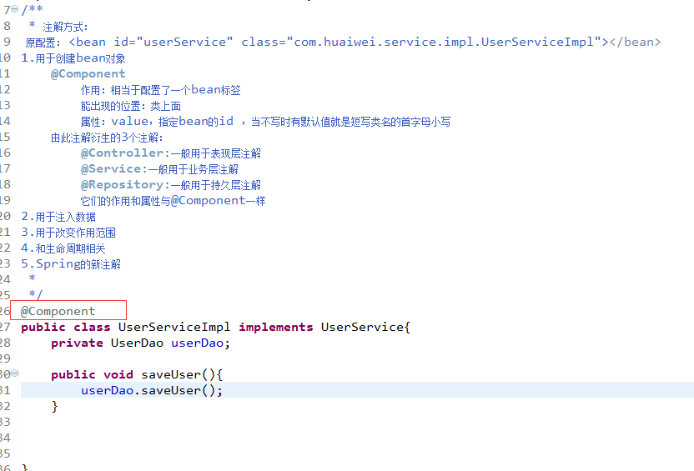Click the '4.和生命周期相关' comment line
This screenshot has height=471, width=694.
click(x=63, y=248)
